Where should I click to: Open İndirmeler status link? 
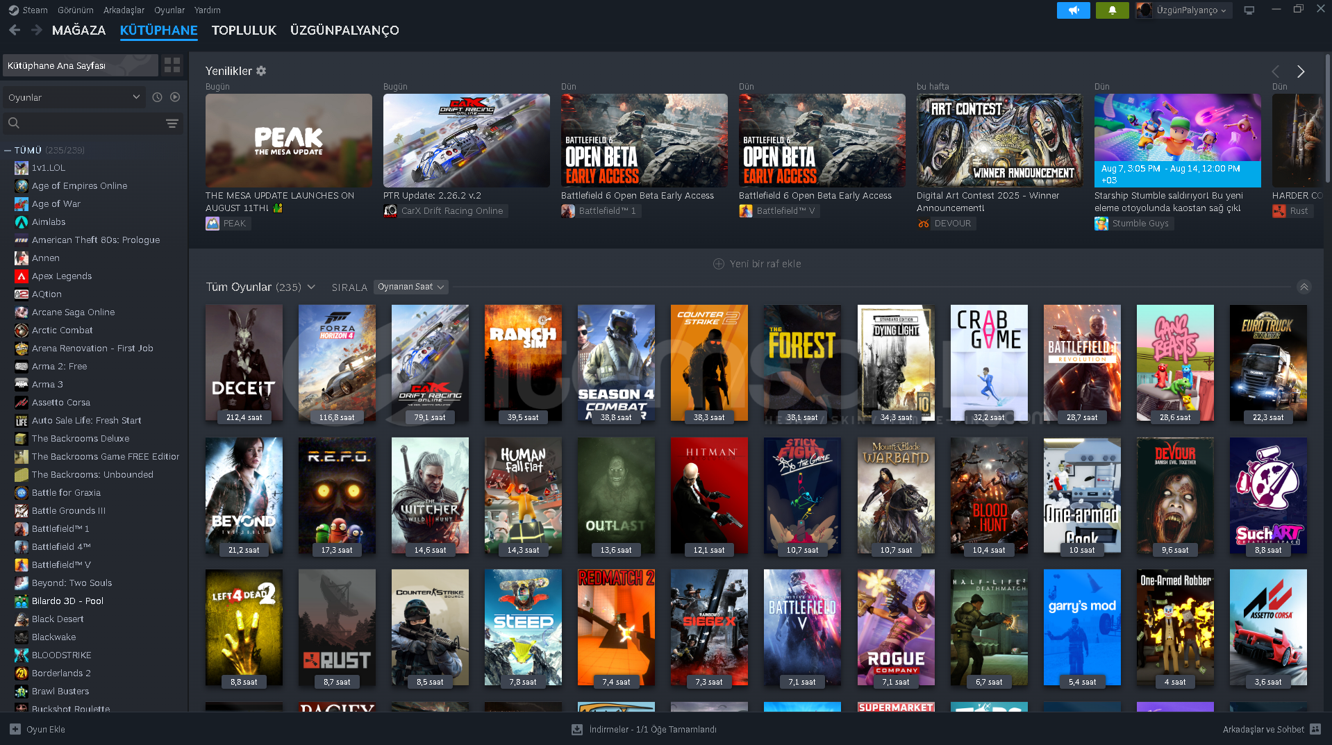653,729
